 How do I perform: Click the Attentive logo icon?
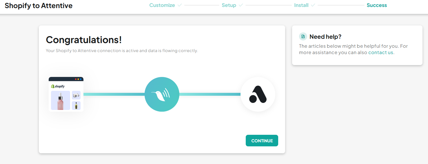258,94
